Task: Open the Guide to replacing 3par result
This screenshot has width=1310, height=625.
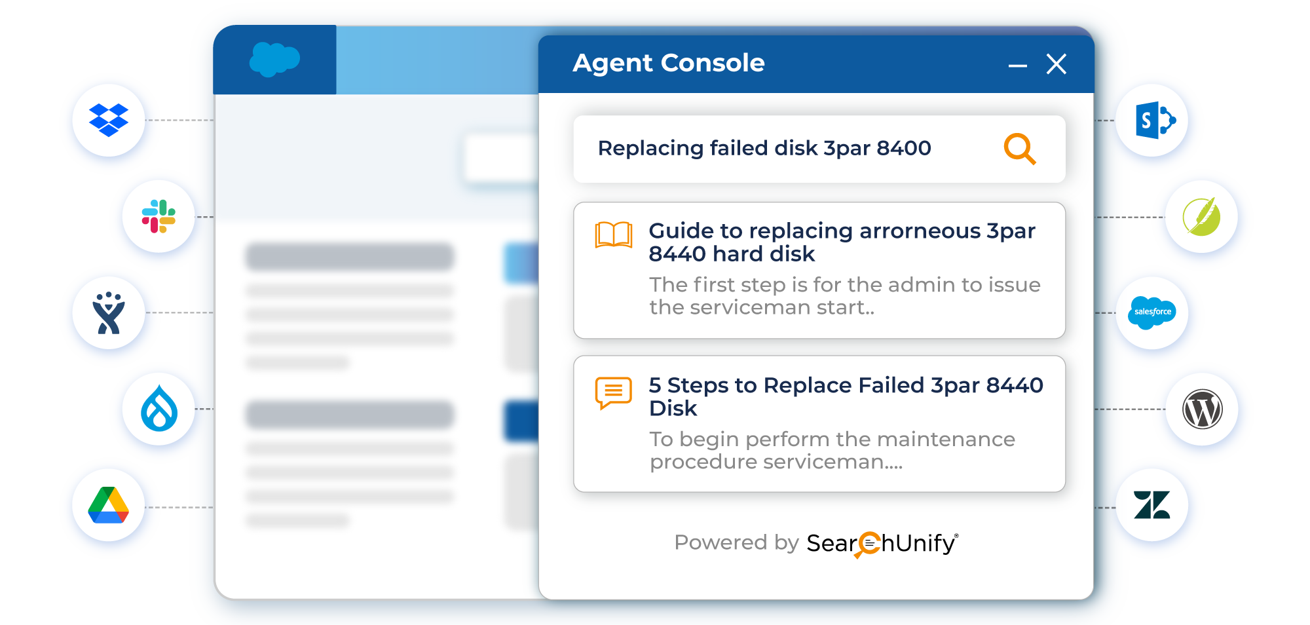Action: coord(819,271)
